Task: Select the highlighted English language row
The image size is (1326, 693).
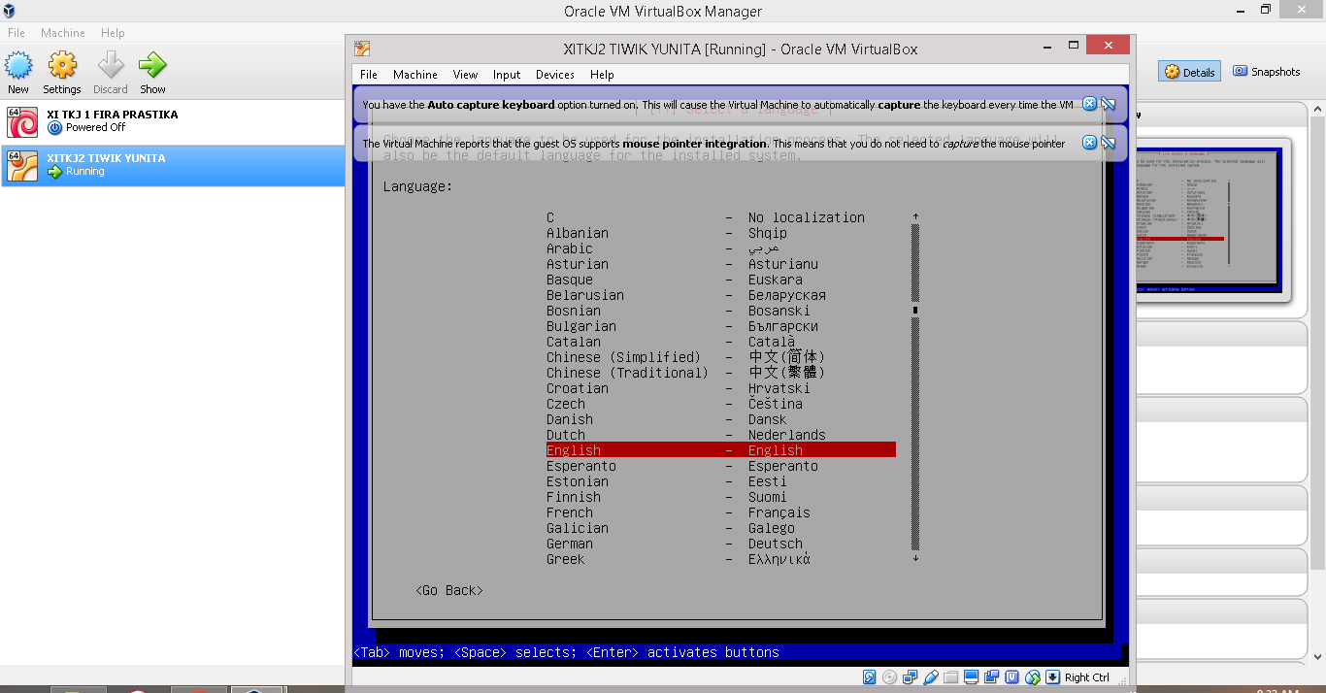Action: tap(721, 450)
